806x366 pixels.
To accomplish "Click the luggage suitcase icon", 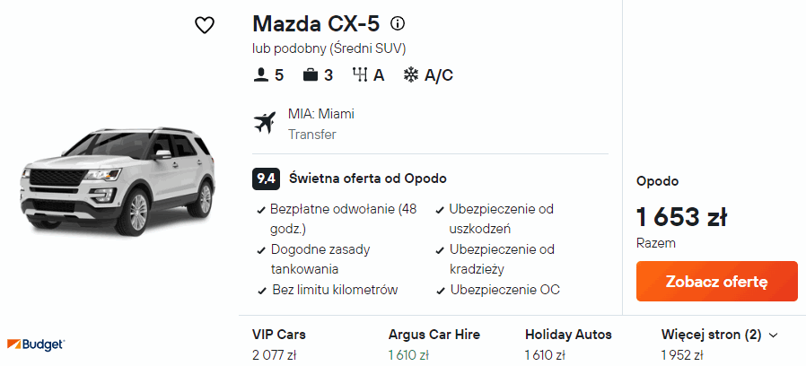I will [x=311, y=75].
